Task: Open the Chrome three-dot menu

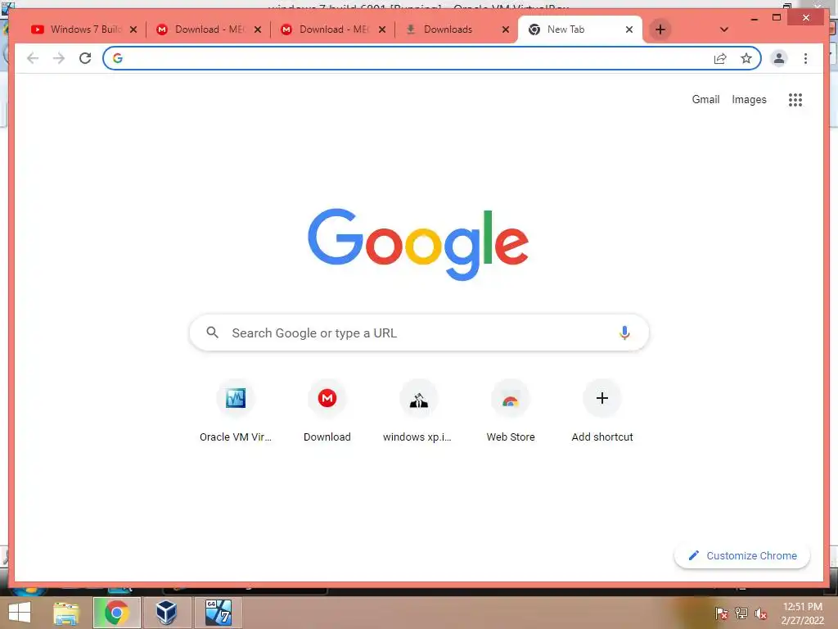Action: pyautogui.click(x=805, y=58)
